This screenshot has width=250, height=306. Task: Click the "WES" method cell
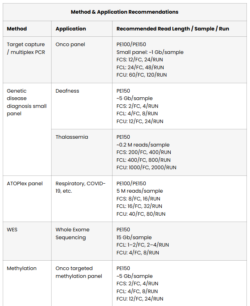12,229
